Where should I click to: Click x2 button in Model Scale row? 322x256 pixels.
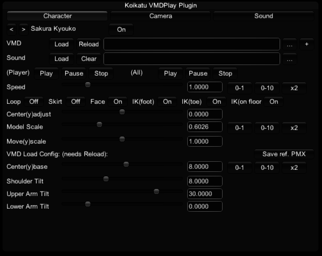294,127
